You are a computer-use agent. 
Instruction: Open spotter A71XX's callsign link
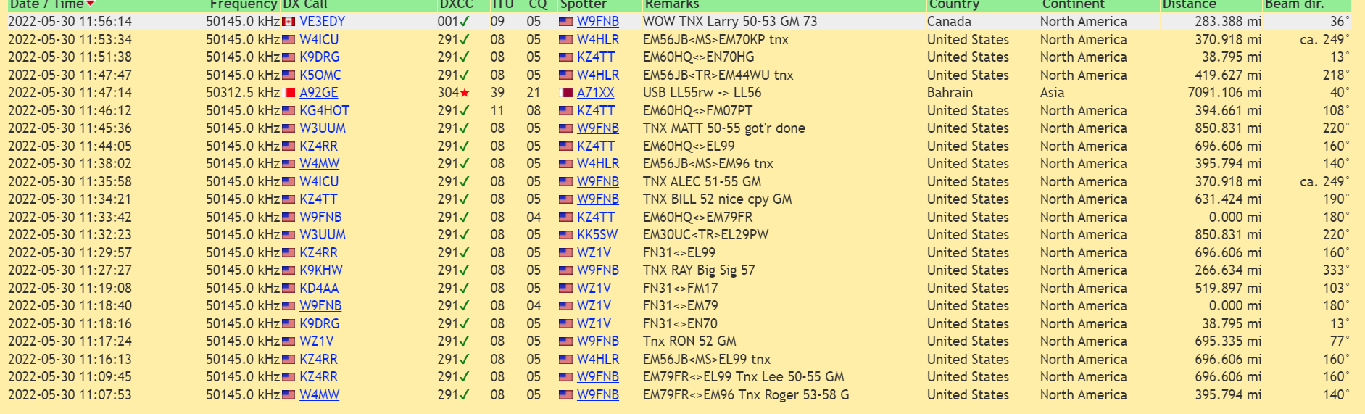[x=595, y=93]
